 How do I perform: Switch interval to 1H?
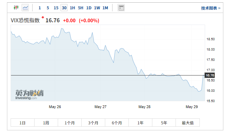(x=72, y=8)
